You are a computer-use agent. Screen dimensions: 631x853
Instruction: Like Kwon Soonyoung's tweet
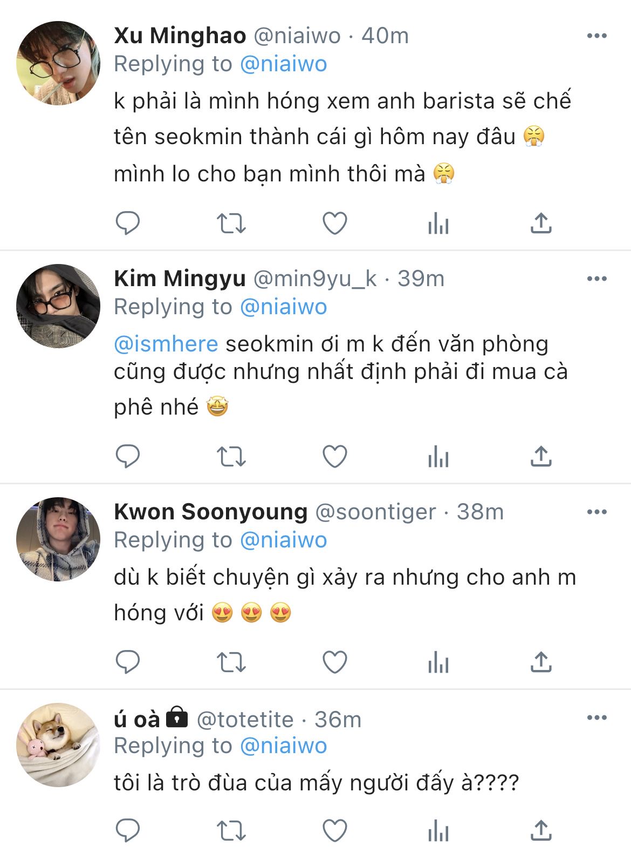[334, 662]
